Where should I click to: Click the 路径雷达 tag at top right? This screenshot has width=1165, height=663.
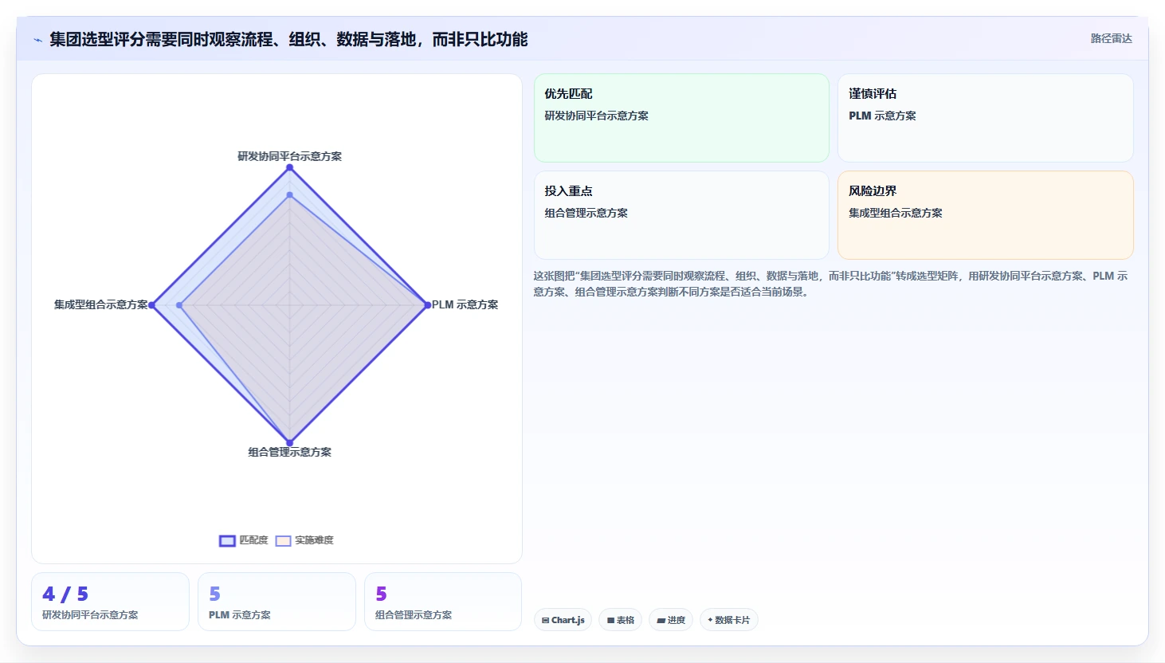point(1111,38)
